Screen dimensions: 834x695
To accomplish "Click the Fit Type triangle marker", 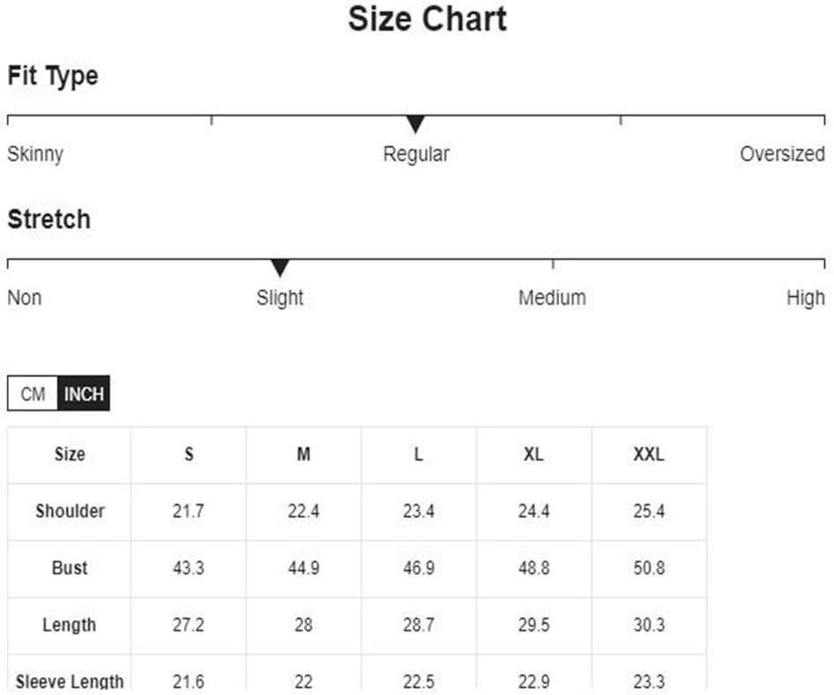I will click(x=416, y=124).
